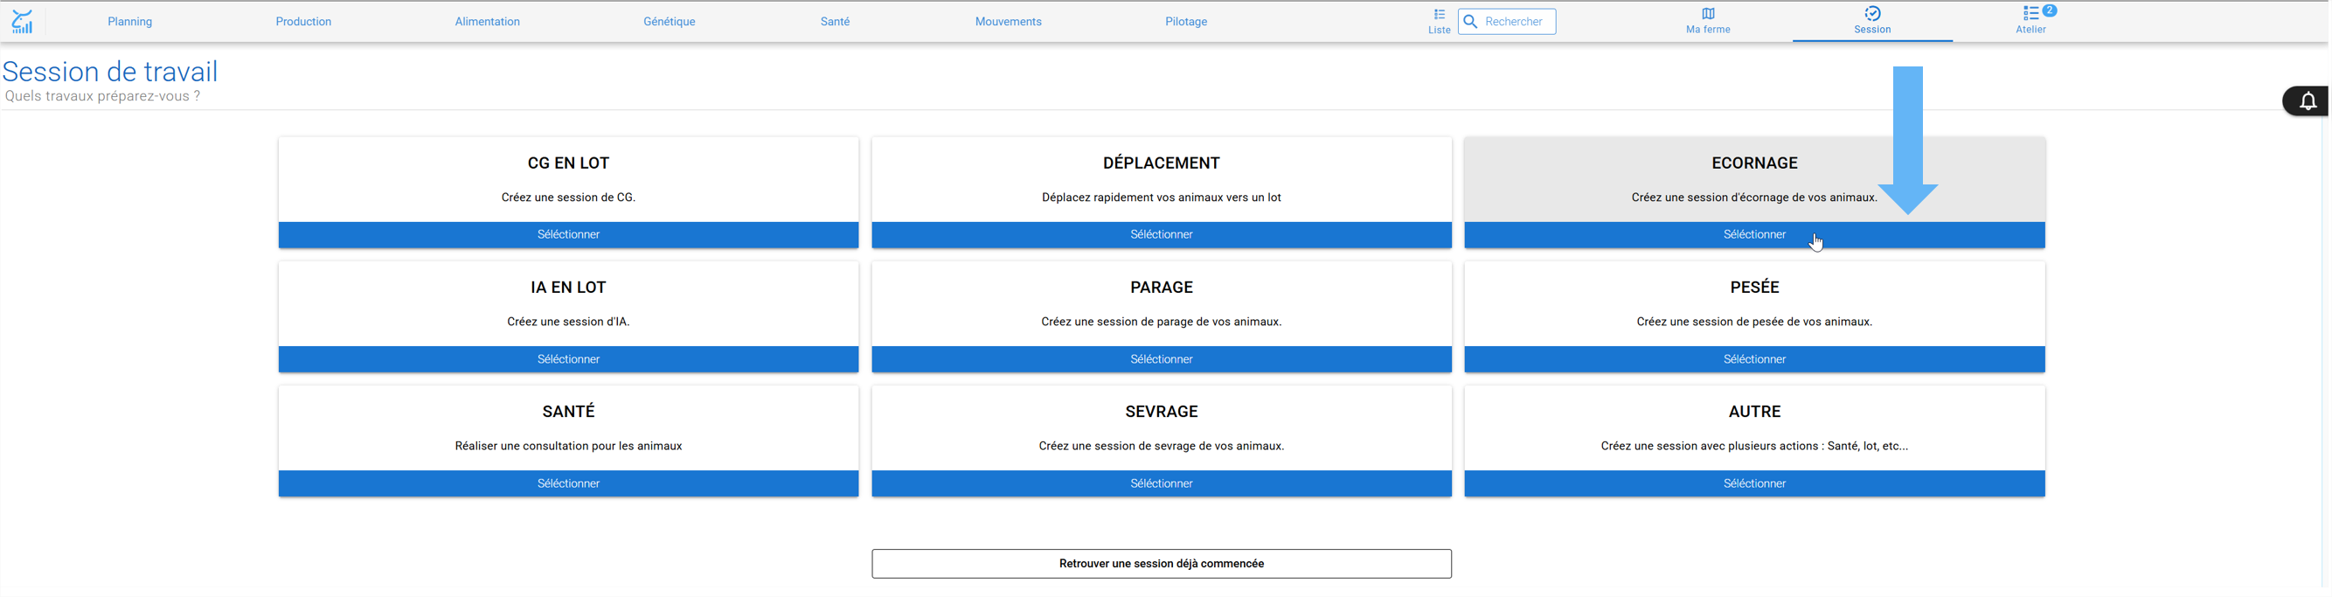Image resolution: width=2332 pixels, height=597 pixels.
Task: Click the description Déplacez rapidement vos animaux vers un lot
Action: (1162, 198)
